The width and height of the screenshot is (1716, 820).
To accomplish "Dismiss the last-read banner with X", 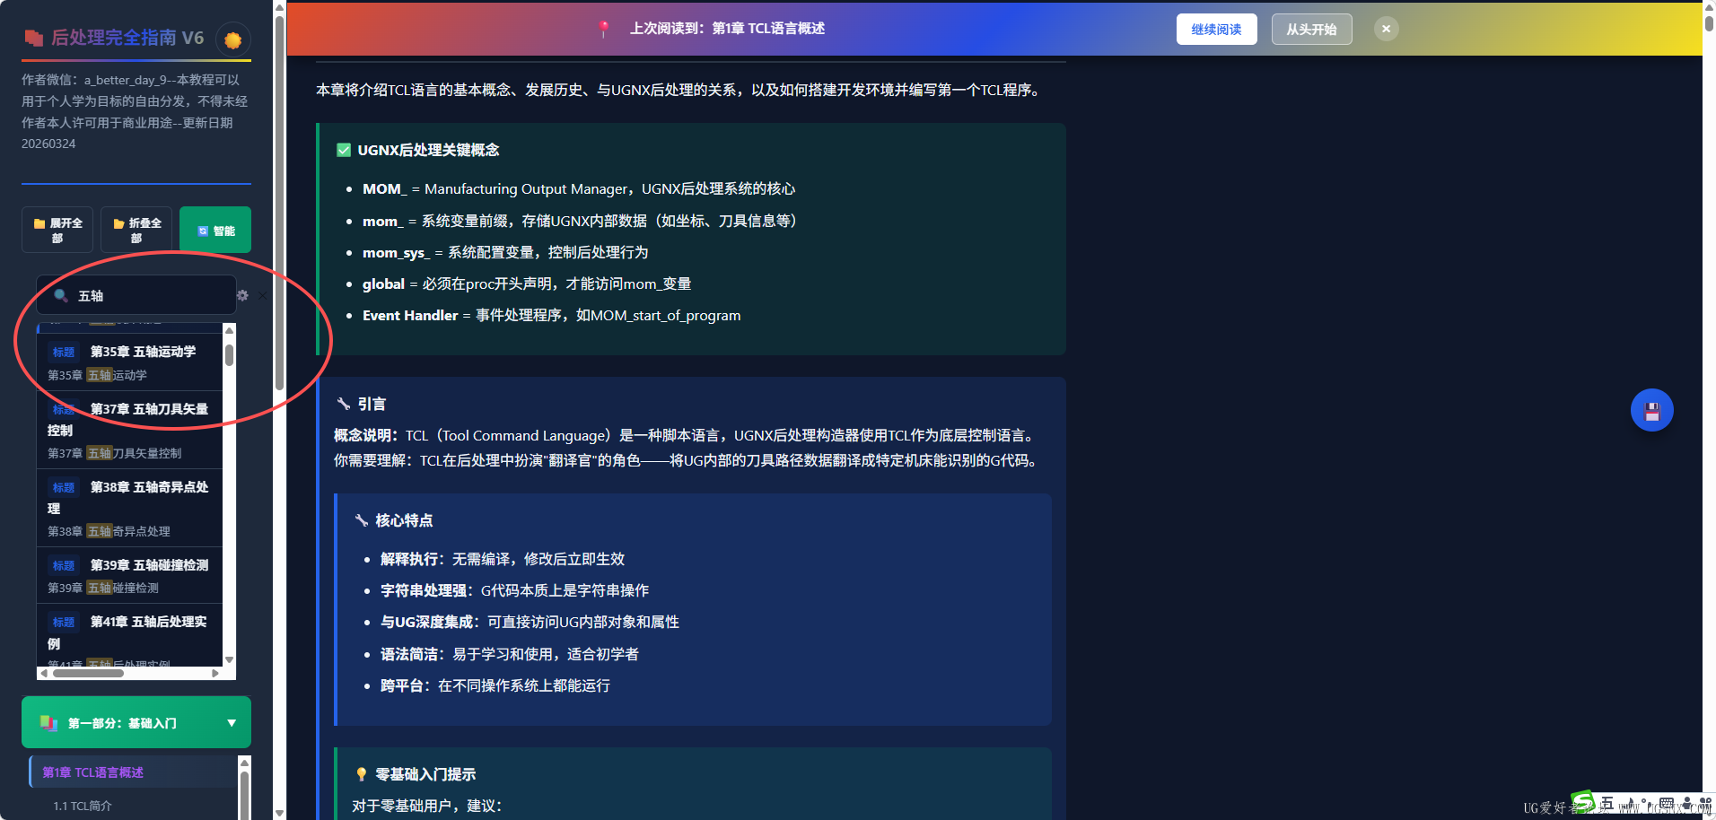I will (x=1386, y=29).
